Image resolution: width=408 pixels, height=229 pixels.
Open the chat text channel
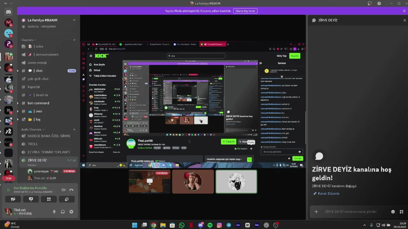pyautogui.click(x=48, y=71)
